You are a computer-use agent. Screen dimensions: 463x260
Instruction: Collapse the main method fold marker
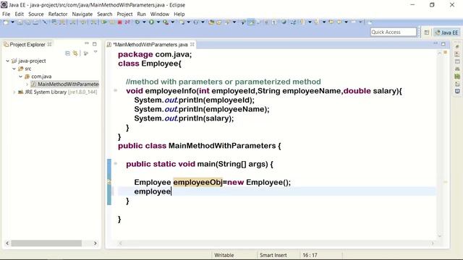[x=116, y=163]
